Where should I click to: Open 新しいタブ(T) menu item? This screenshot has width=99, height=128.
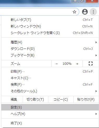click(x=50, y=20)
